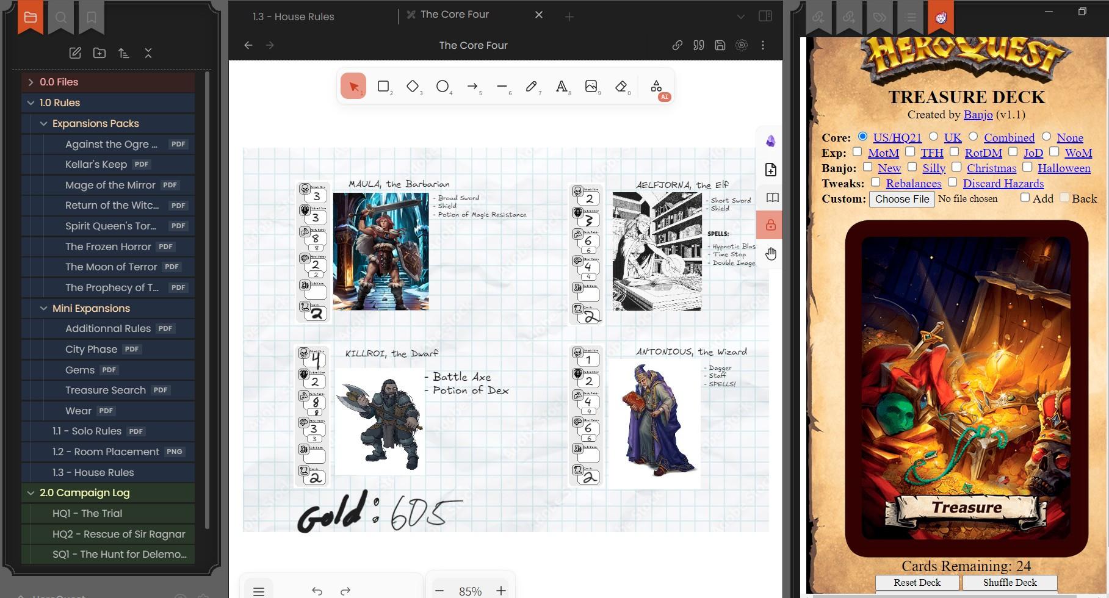Click the Shuffle Deck button
The image size is (1109, 598).
click(1010, 583)
